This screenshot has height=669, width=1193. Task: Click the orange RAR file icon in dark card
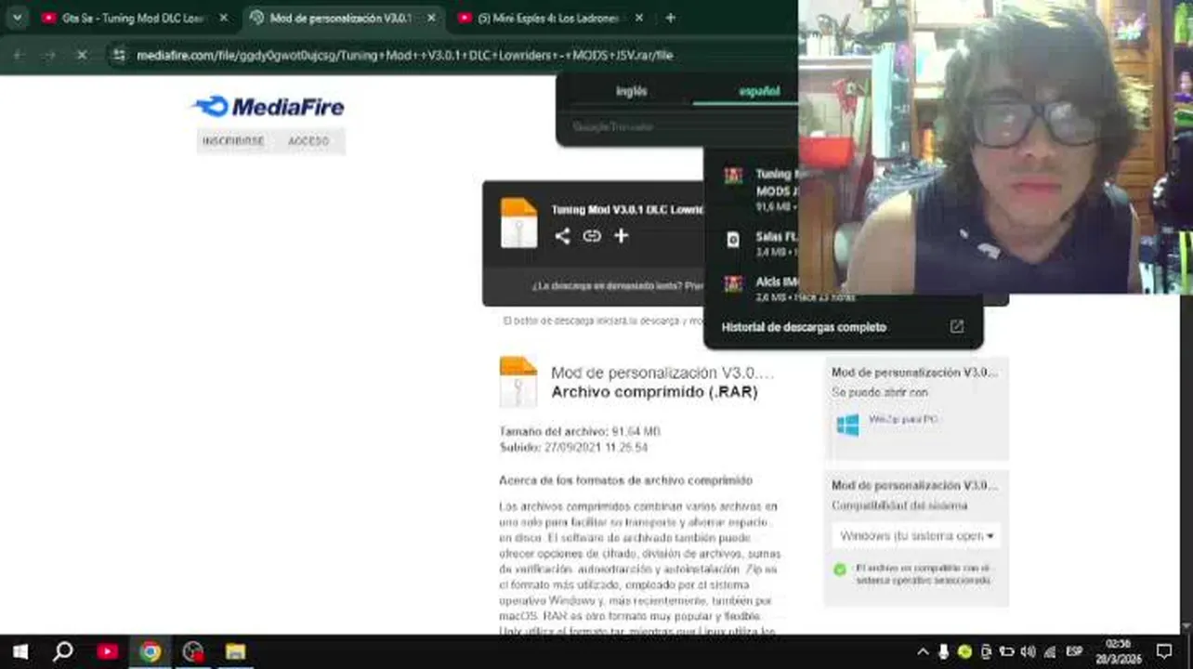[x=518, y=223]
